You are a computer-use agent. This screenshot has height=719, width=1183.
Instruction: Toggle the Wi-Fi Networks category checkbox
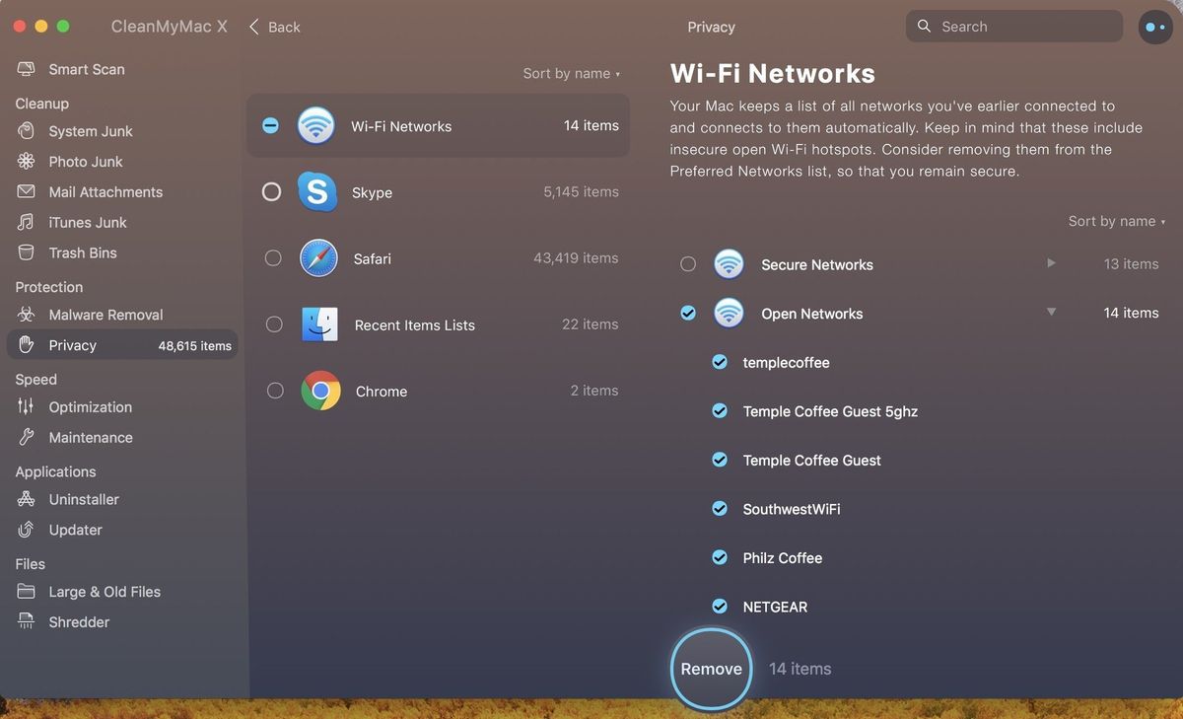(270, 125)
